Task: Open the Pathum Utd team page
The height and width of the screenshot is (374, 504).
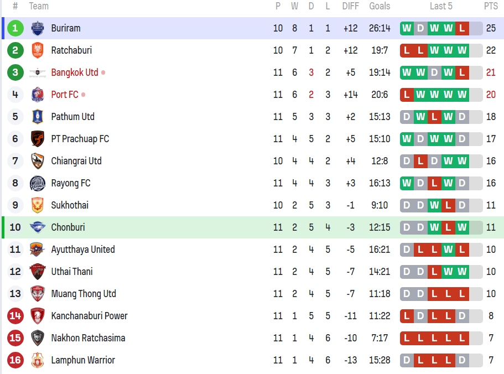Action: click(72, 117)
